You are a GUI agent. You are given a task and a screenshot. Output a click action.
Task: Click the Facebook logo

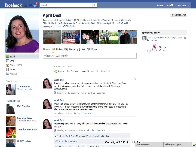coord(13,5)
